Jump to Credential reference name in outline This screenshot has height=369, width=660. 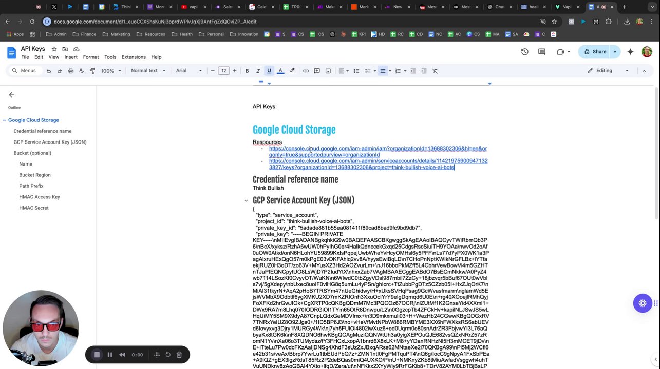pos(43,131)
